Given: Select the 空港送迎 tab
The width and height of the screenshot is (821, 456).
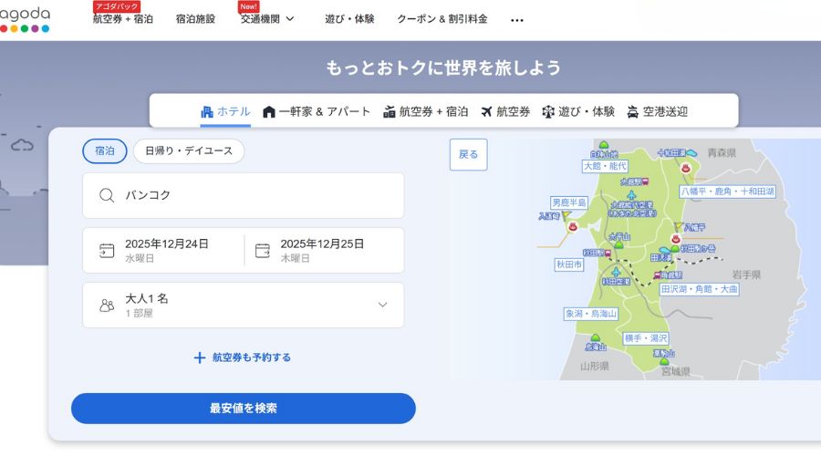Looking at the screenshot, I should [x=657, y=111].
